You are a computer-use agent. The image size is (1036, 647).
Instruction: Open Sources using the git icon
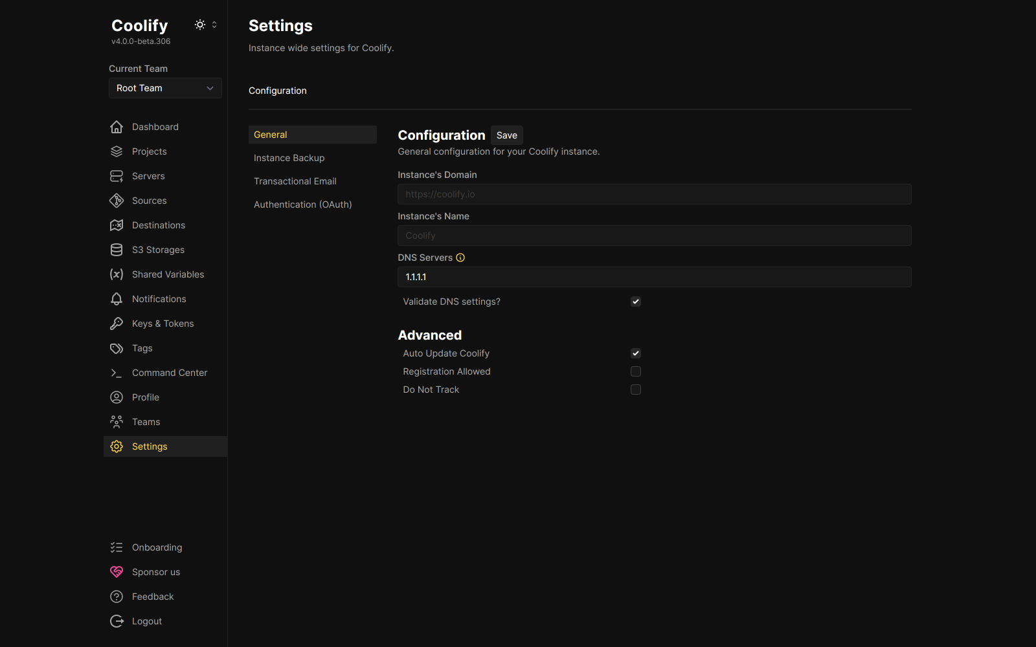117,201
